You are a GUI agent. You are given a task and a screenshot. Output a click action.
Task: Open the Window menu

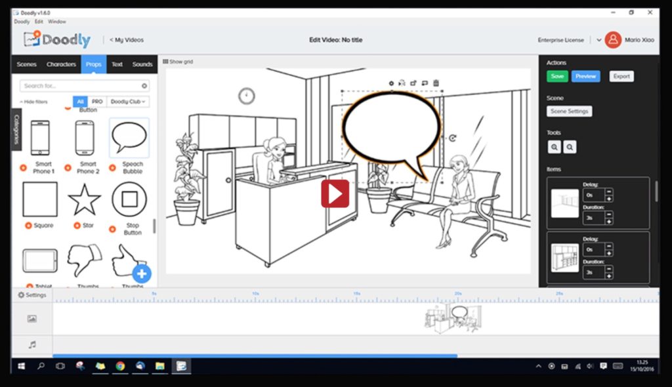pos(57,22)
